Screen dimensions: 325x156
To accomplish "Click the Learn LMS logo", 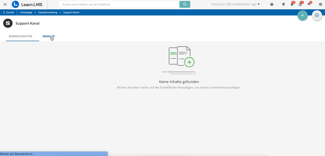I will pyautogui.click(x=27, y=4).
